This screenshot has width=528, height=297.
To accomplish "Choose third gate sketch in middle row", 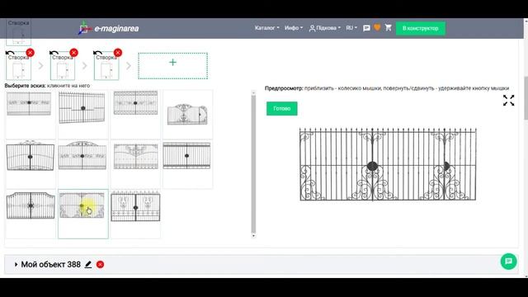I will coord(135,156).
